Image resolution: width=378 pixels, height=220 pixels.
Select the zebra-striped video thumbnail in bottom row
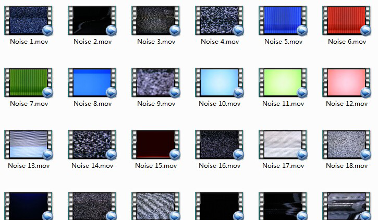coord(156,206)
